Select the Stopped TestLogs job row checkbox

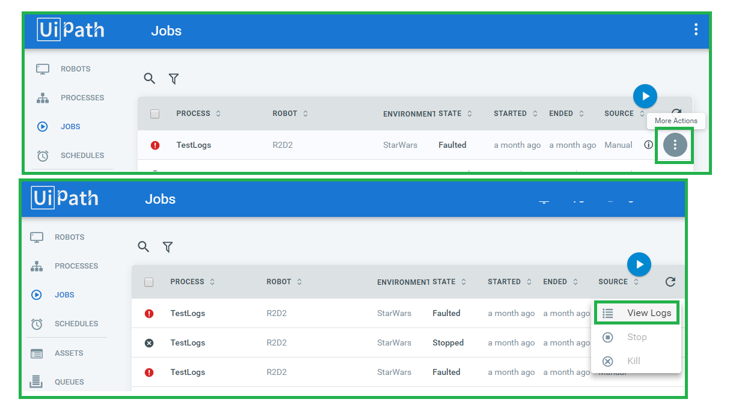point(149,342)
